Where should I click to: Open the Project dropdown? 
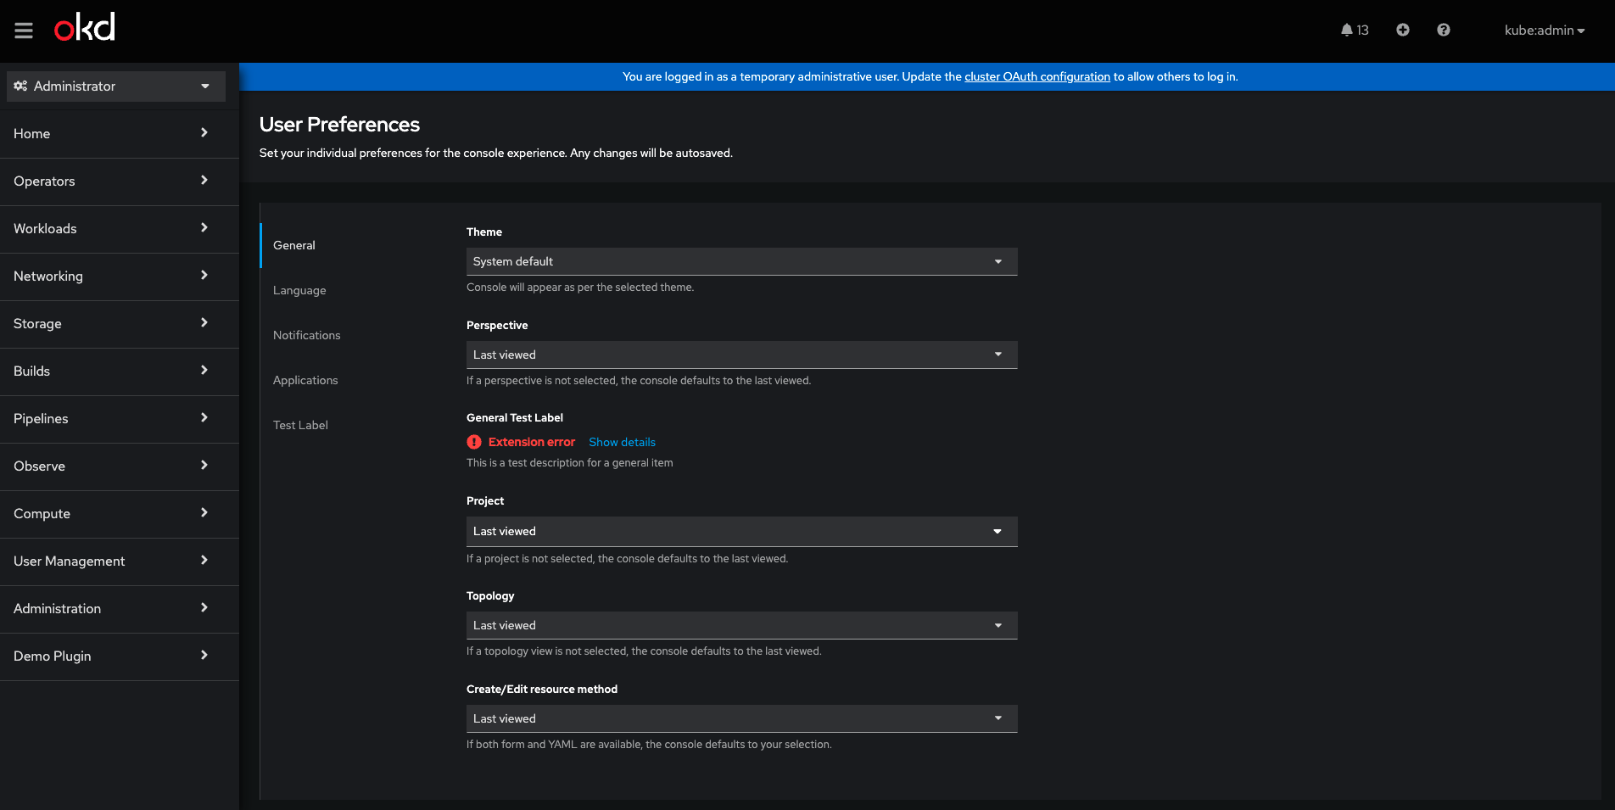[x=741, y=532]
